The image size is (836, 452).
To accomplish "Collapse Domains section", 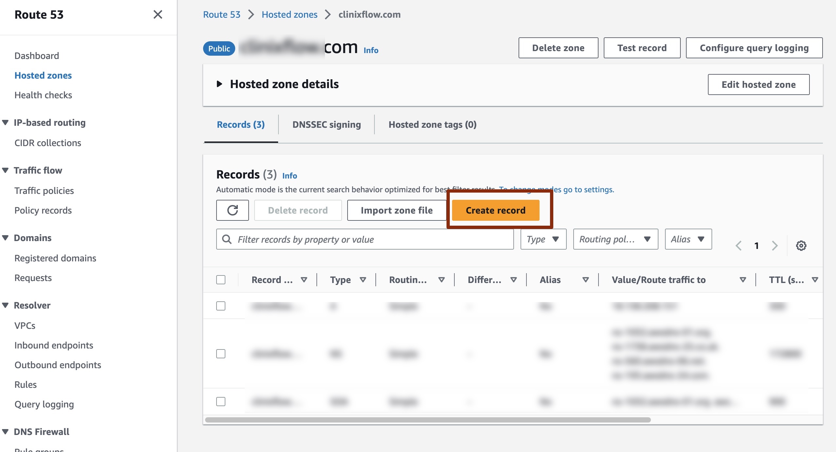I will pos(5,238).
